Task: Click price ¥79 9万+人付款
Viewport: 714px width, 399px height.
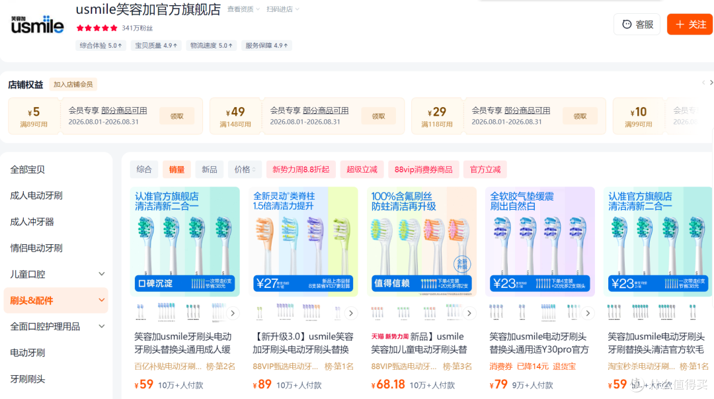Action: coord(522,384)
